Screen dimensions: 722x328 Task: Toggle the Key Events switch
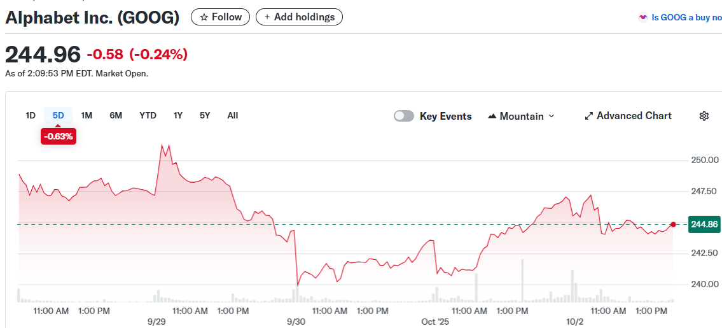click(x=404, y=116)
